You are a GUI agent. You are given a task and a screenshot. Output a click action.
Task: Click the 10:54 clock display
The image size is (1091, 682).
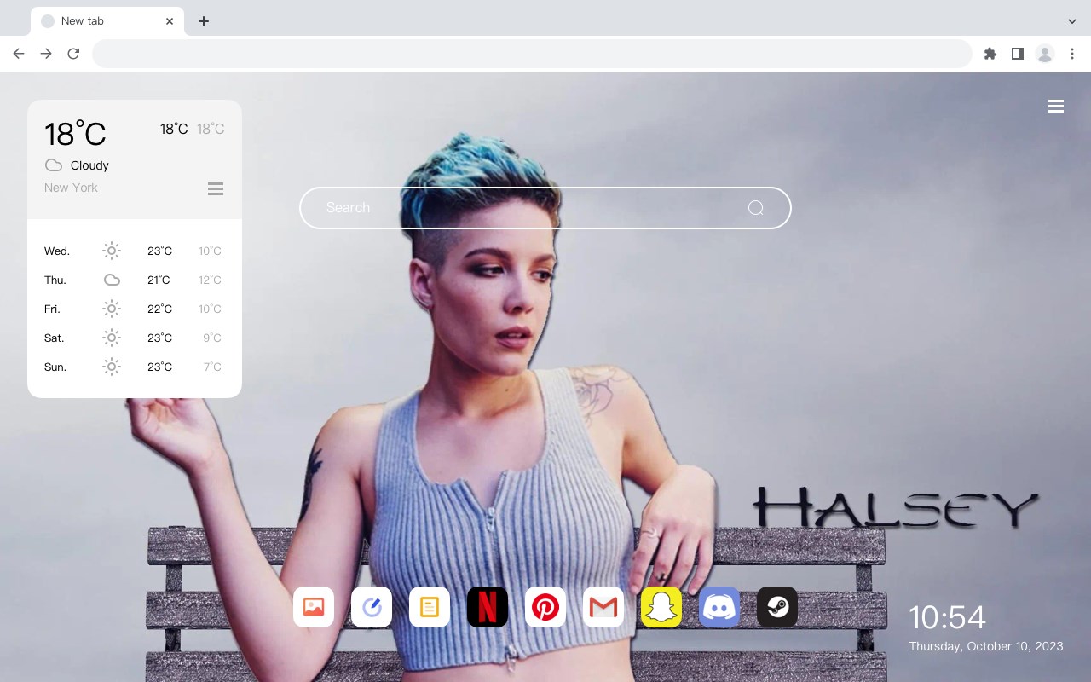point(947,617)
